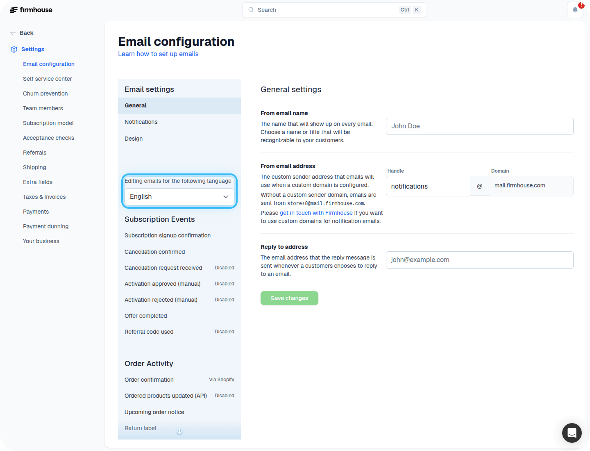Click the Ctrl K shortcut badge
The width and height of the screenshot is (590, 451).
pos(410,10)
